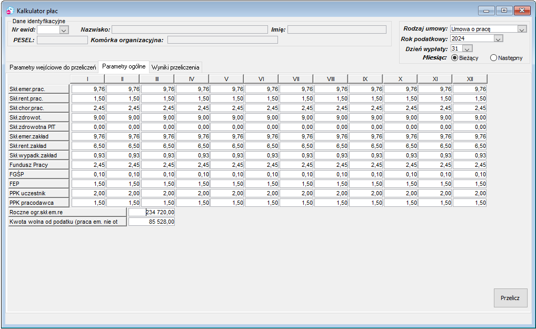Viewport: 536px width, 329px height.
Task: Select the Parametry ogólne tab
Action: click(124, 67)
